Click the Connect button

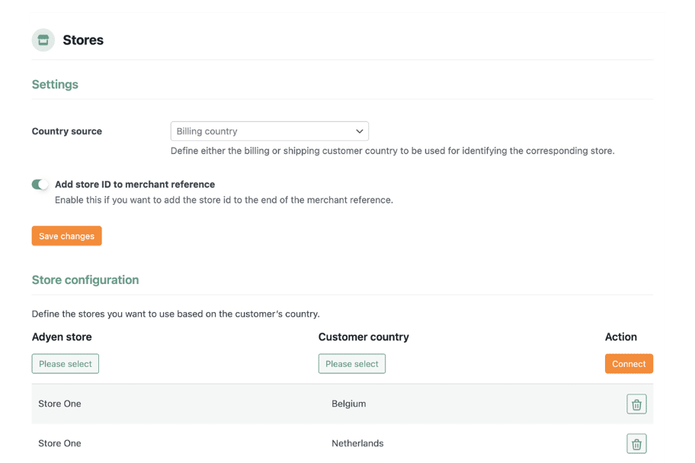pos(629,364)
